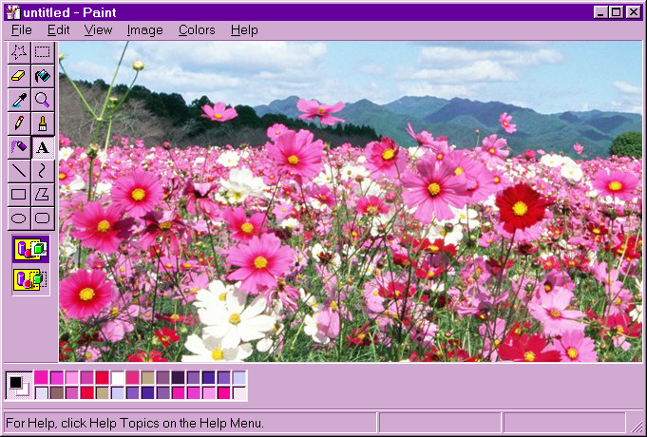Open the View menu

pyautogui.click(x=98, y=30)
